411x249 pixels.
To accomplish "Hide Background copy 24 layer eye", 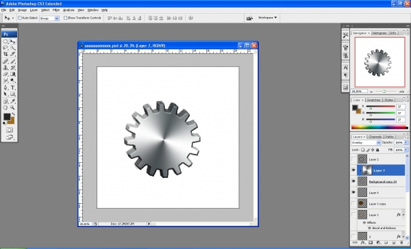I will tap(353, 181).
